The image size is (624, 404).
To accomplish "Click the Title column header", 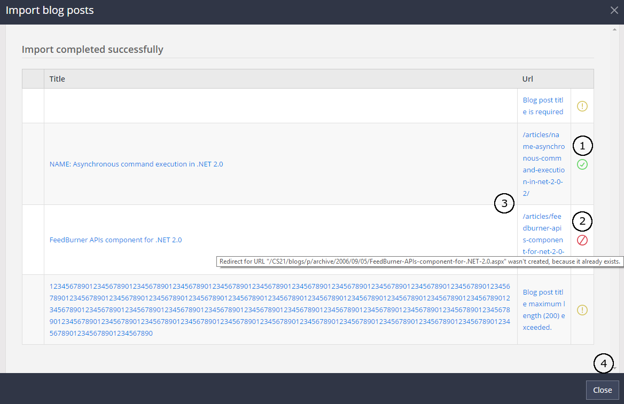I will click(x=57, y=79).
